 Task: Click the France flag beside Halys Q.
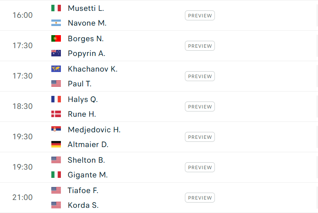pyautogui.click(x=56, y=99)
